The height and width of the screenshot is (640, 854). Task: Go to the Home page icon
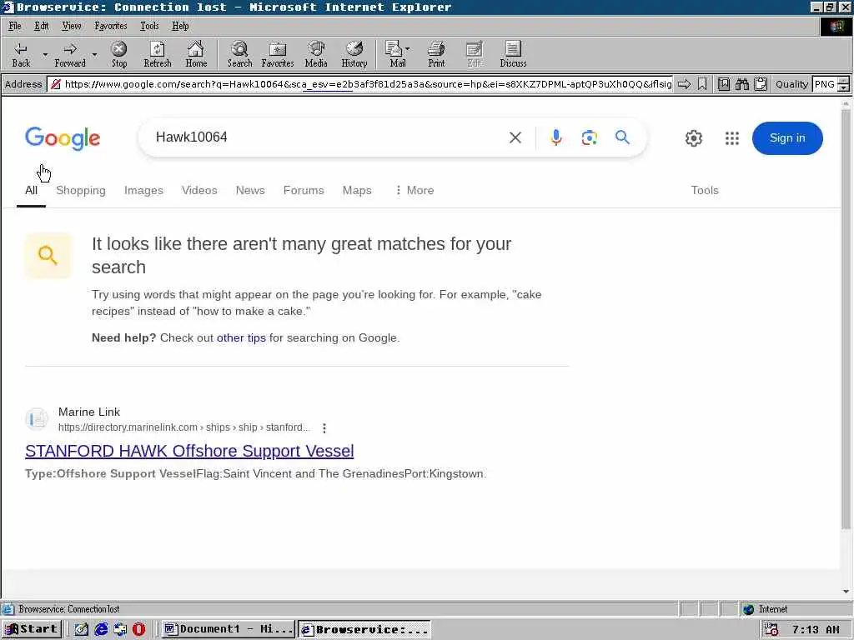pos(196,54)
